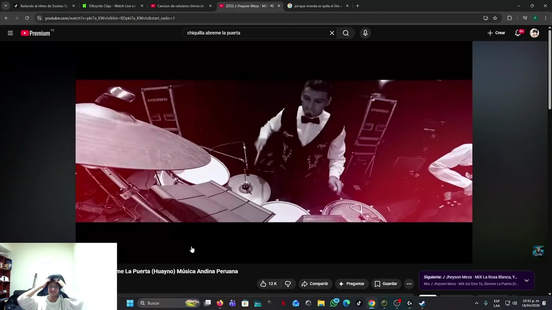Open Task View on the taskbar
This screenshot has width=552, height=310.
pos(207,303)
